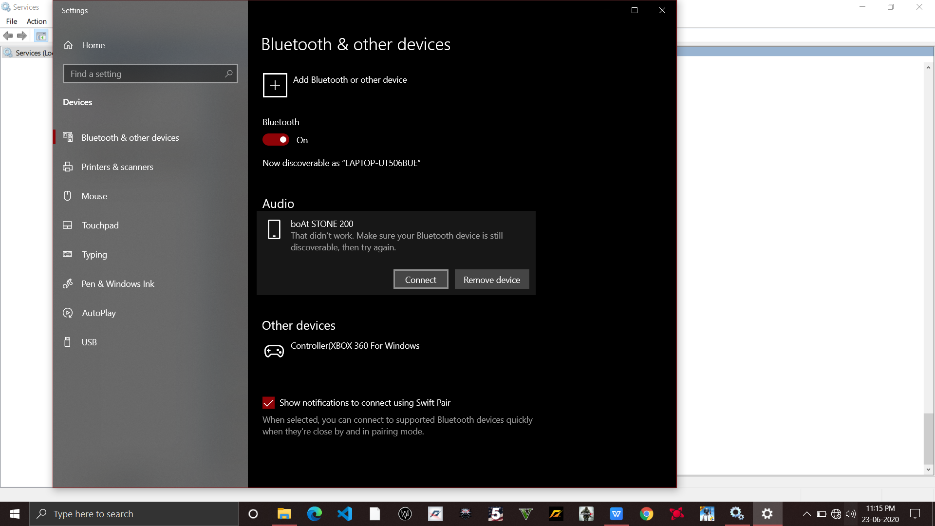Select the boAt STONE 200 device icon
Viewport: 935px width, 526px height.
click(x=274, y=229)
